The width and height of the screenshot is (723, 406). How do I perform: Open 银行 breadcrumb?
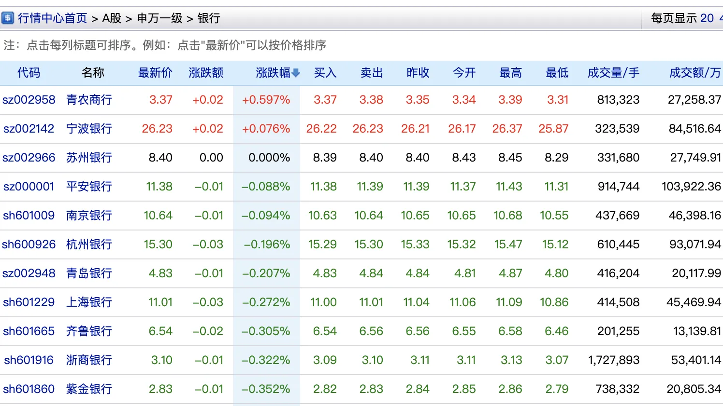coord(209,18)
